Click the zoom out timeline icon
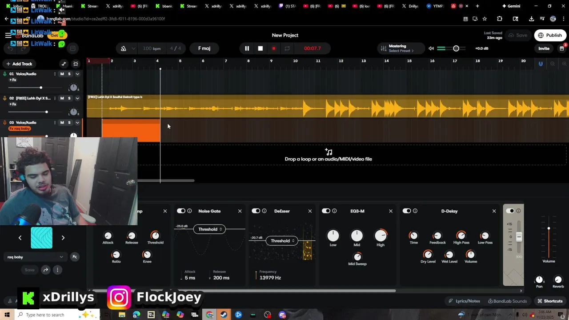The width and height of the screenshot is (569, 320). click(553, 64)
